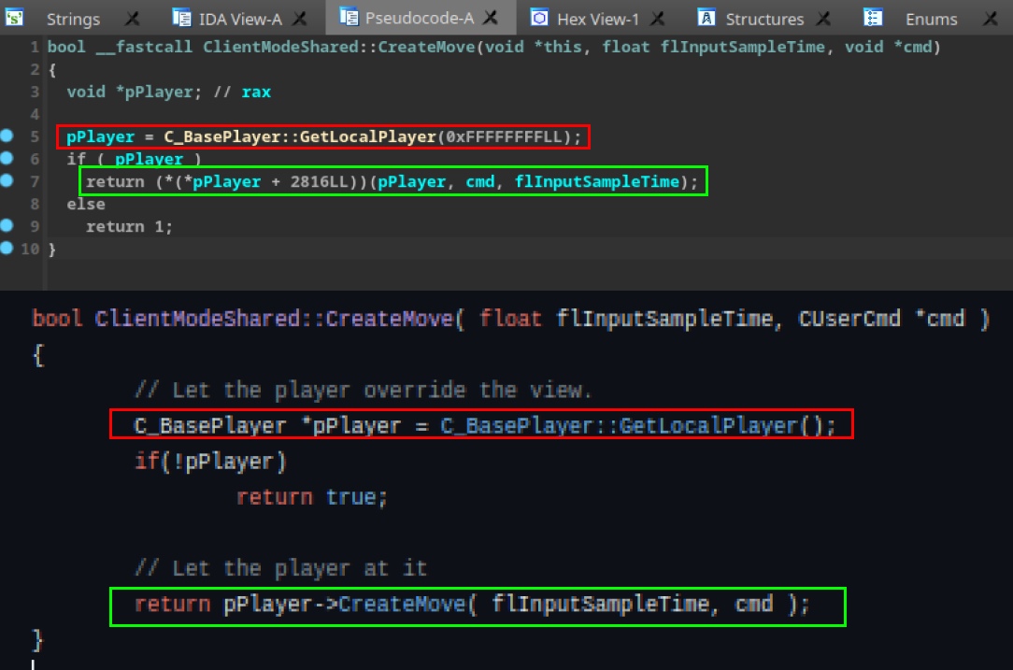Click the IDA View-A tab icon
Viewport: 1013px width, 670px height.
coord(181,18)
